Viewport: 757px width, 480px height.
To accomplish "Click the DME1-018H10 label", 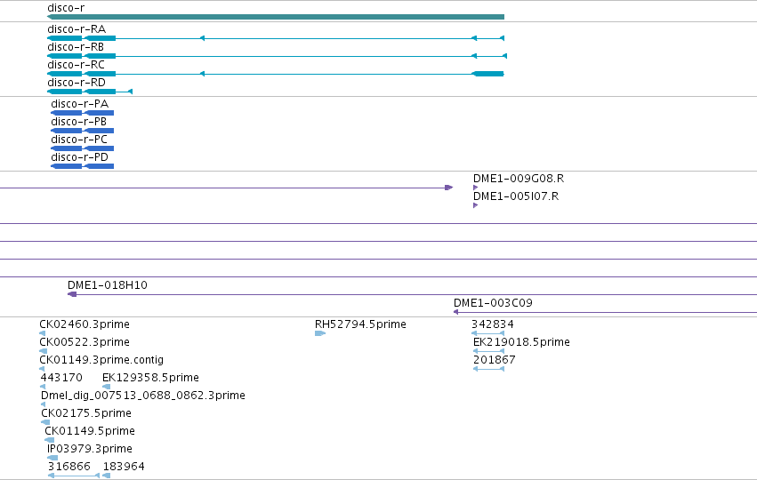I will pyautogui.click(x=107, y=285).
